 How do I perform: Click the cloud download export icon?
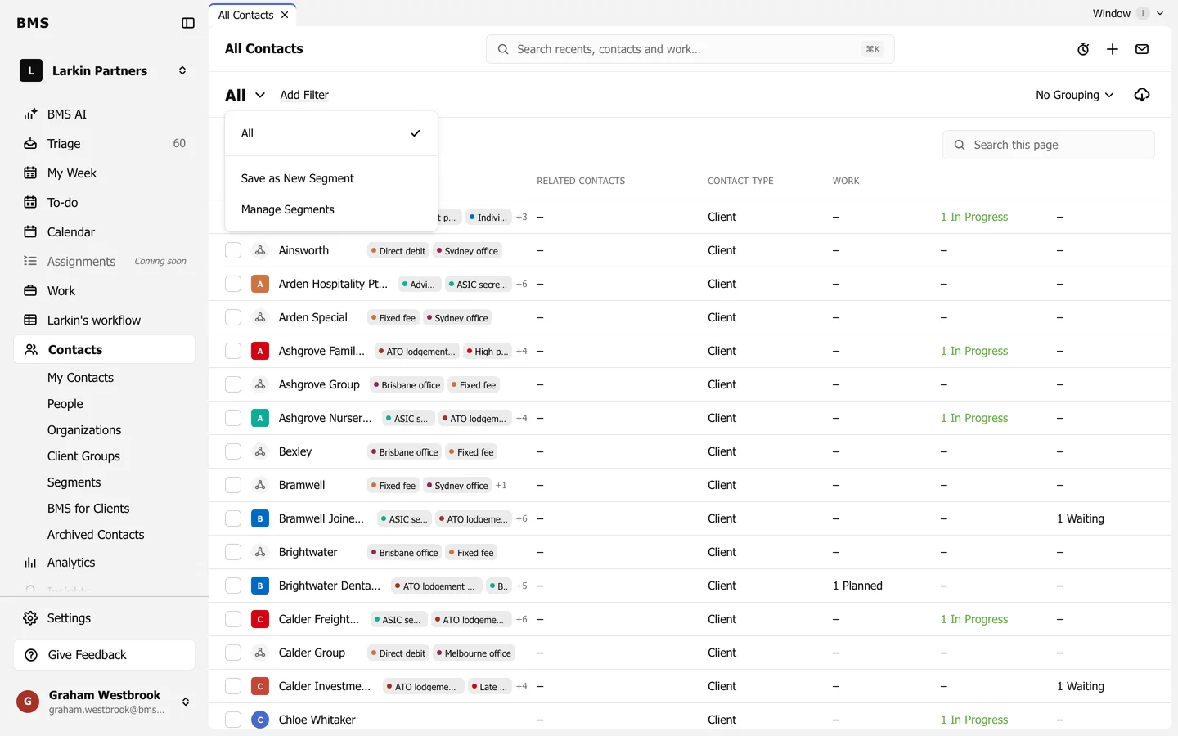pos(1142,95)
